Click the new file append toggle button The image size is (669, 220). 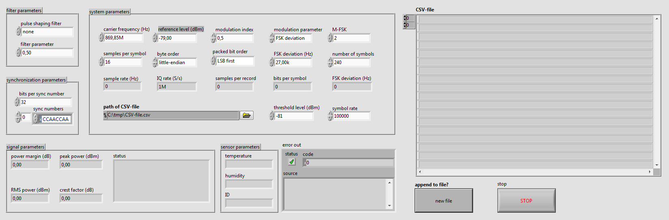tap(443, 201)
